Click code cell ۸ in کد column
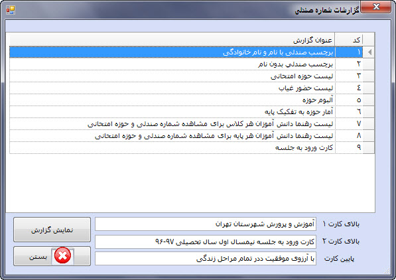The image size is (396, 280). 349,135
